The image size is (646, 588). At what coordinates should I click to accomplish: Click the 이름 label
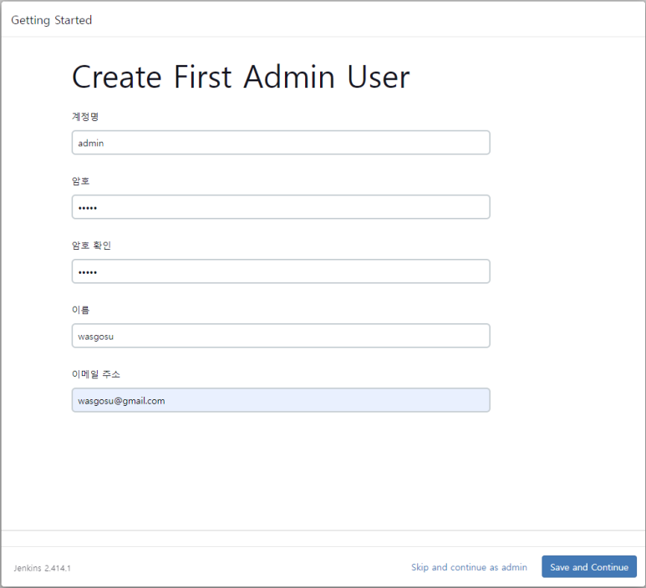click(81, 310)
